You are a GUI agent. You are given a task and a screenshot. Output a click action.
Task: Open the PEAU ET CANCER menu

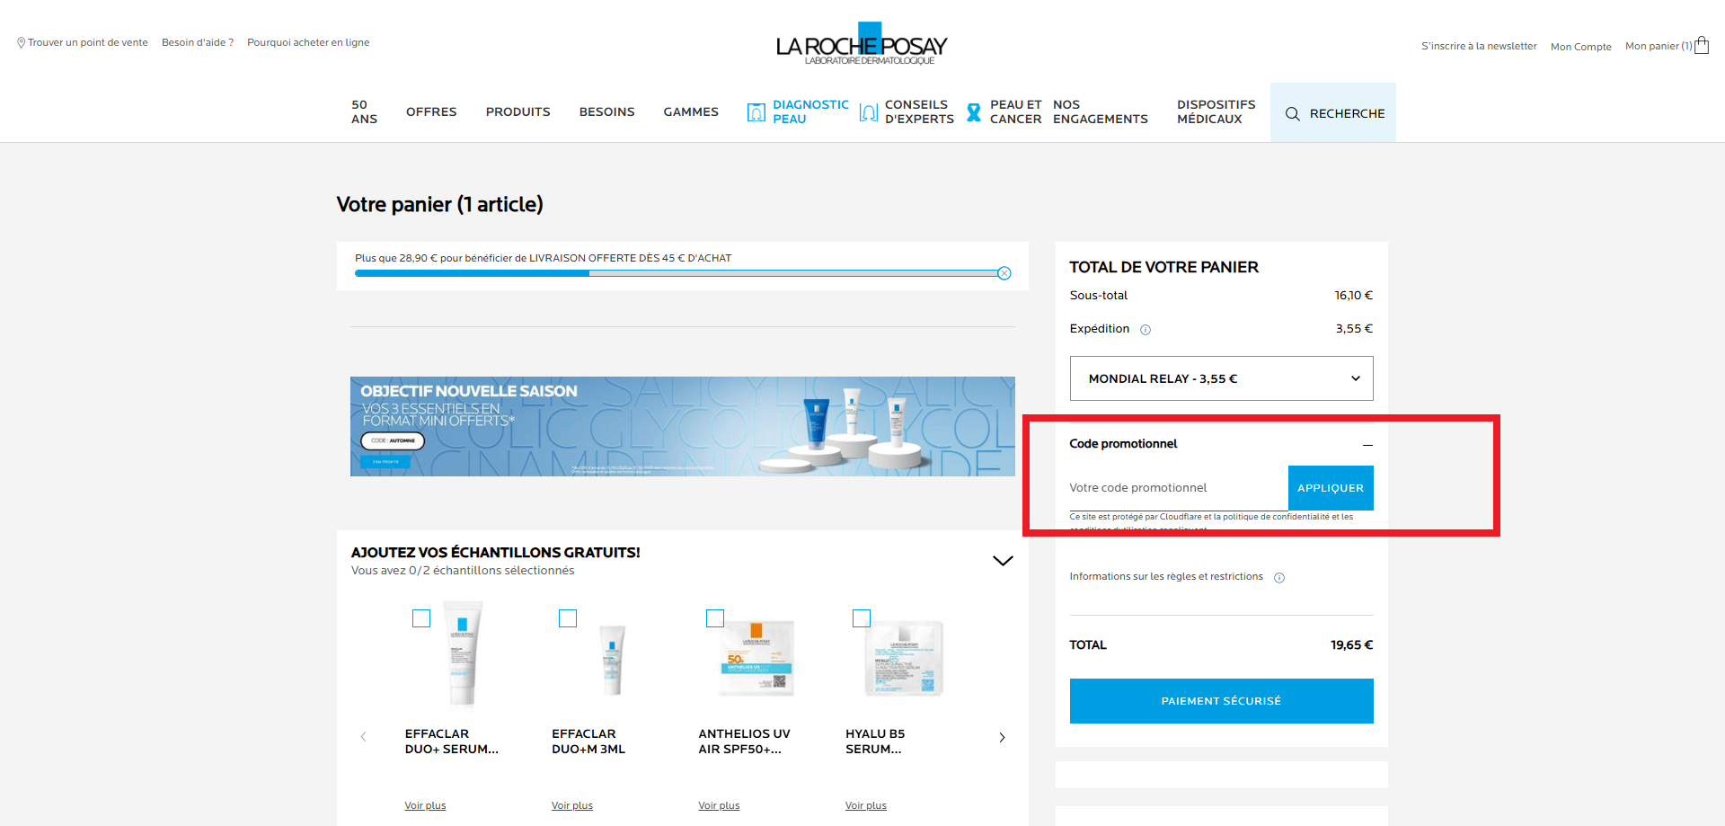(1015, 112)
